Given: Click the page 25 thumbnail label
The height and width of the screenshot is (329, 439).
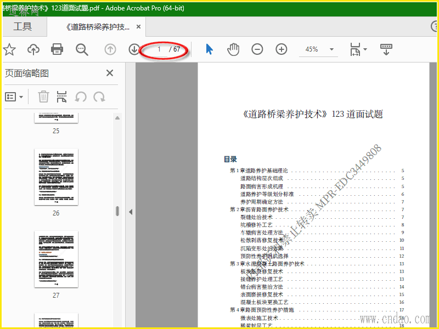Looking at the screenshot, I should tap(56, 131).
